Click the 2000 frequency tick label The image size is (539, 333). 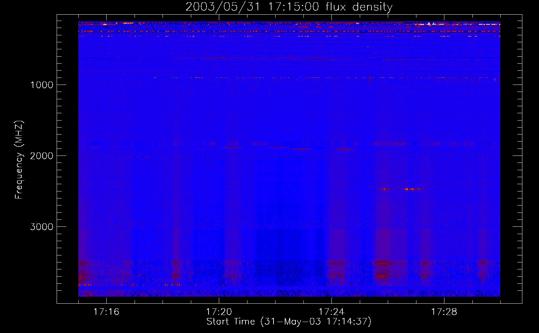(42, 156)
